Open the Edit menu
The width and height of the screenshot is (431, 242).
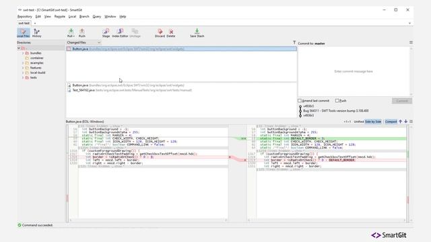coord(38,16)
